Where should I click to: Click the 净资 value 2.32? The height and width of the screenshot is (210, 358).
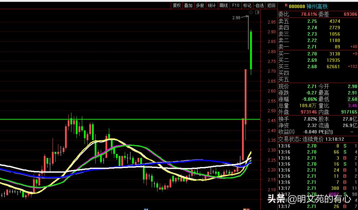pyautogui.click(x=312, y=125)
